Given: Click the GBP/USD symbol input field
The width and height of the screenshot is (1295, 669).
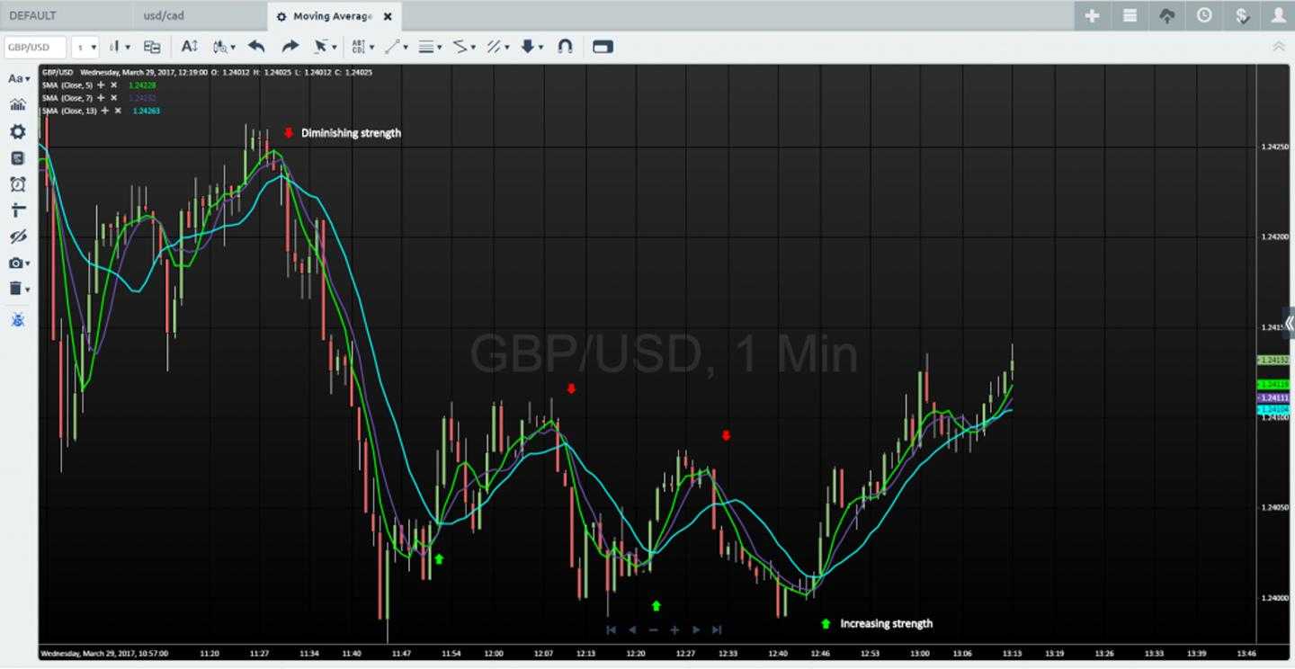Looking at the screenshot, I should 35,47.
